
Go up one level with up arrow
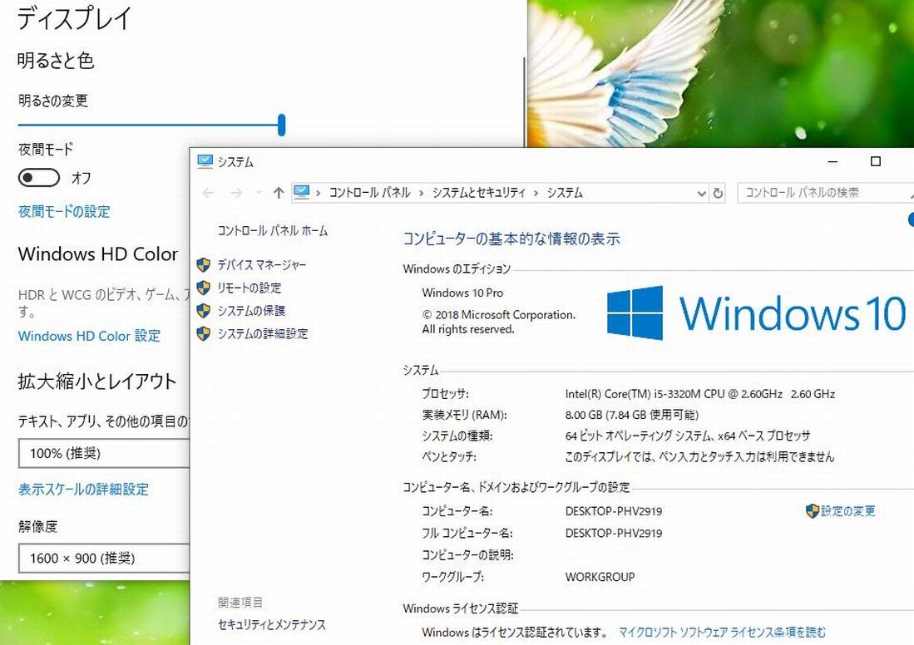(x=279, y=193)
